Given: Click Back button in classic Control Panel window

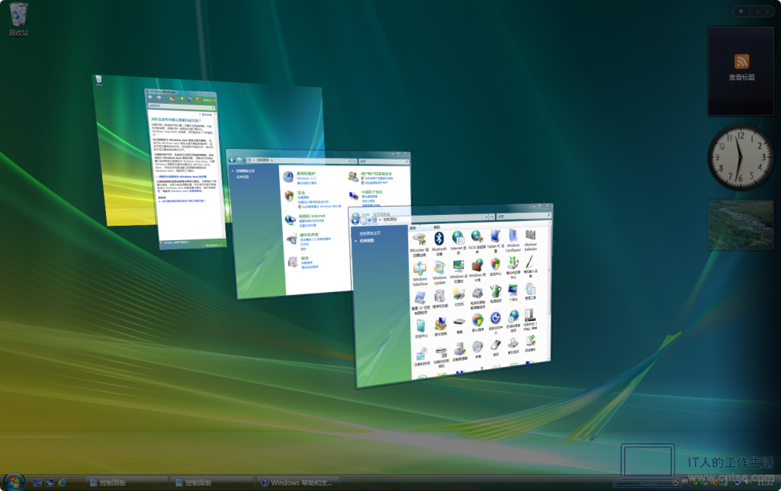Looking at the screenshot, I should tap(355, 220).
